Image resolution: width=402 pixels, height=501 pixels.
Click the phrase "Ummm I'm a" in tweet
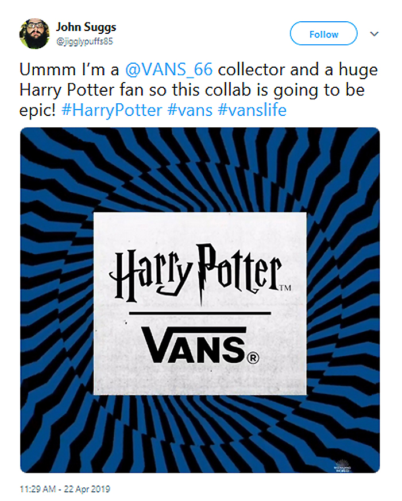click(68, 70)
